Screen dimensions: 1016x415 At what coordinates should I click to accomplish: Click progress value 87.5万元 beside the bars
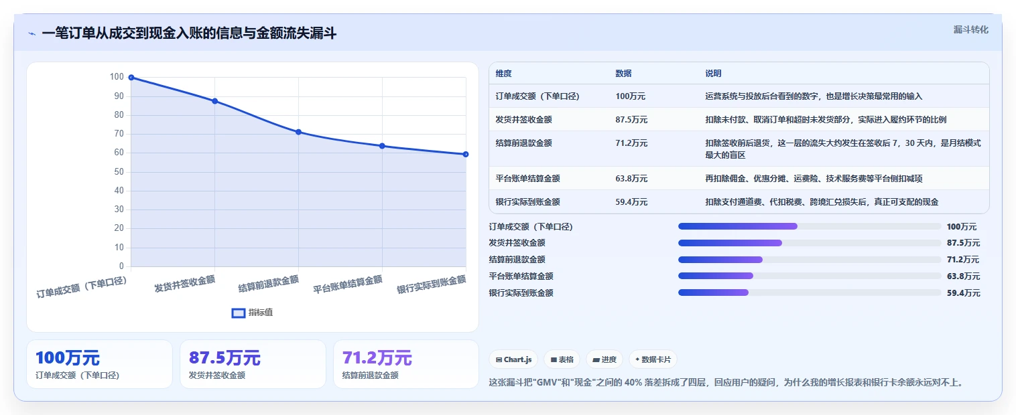(964, 243)
